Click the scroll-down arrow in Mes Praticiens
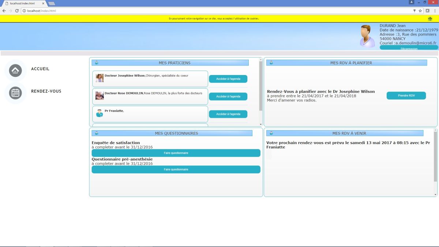Viewport: 439px width, 247px height. 261,124
